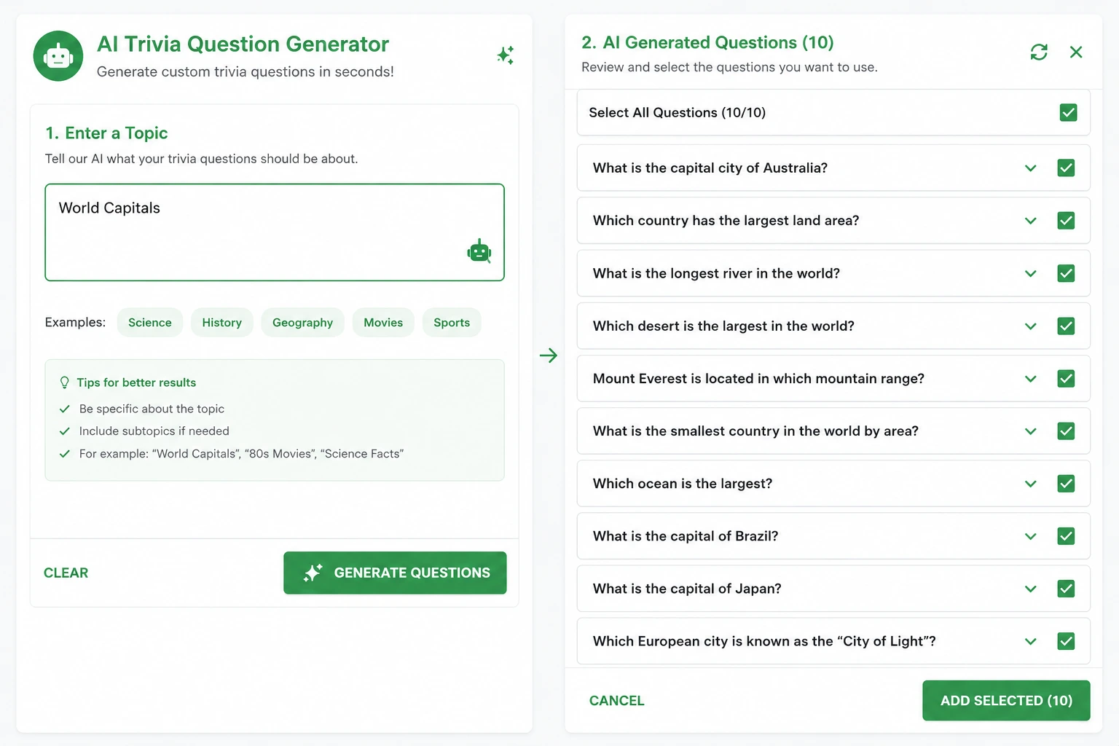Uncheck the City of Light question

1066,641
